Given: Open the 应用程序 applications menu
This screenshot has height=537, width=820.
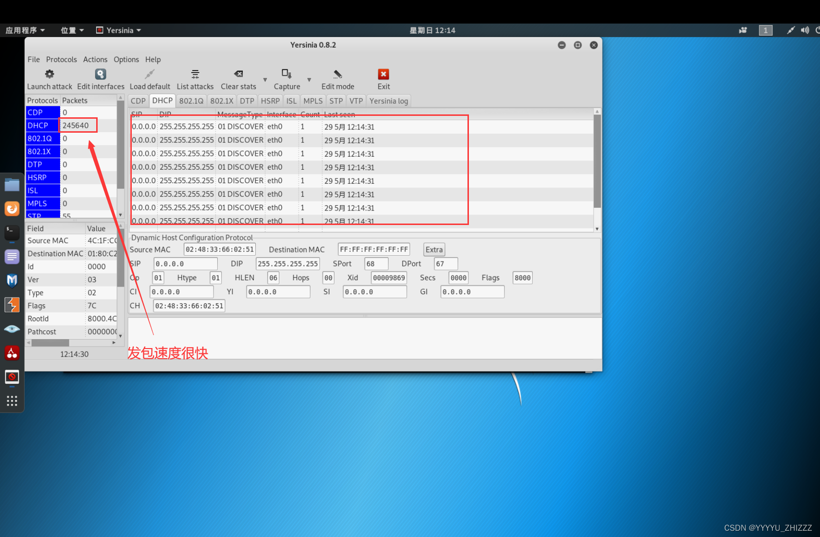Looking at the screenshot, I should 25,30.
